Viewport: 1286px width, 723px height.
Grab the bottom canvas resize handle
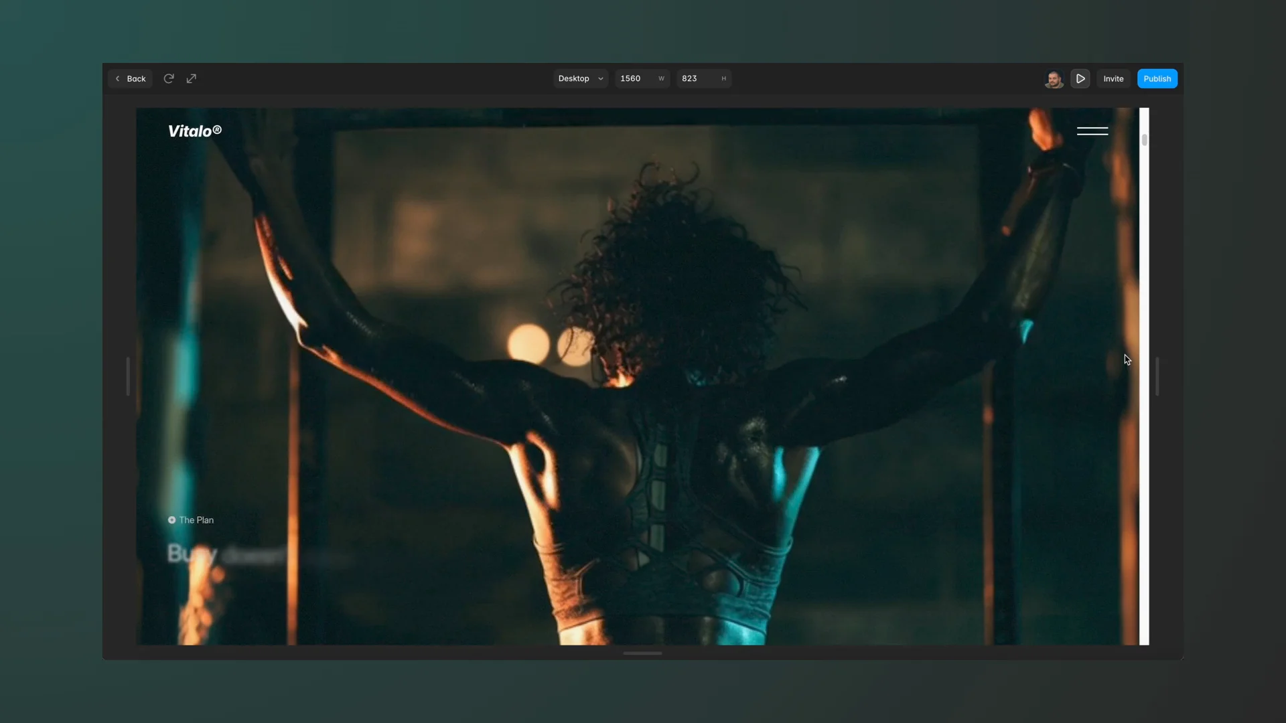click(x=642, y=653)
